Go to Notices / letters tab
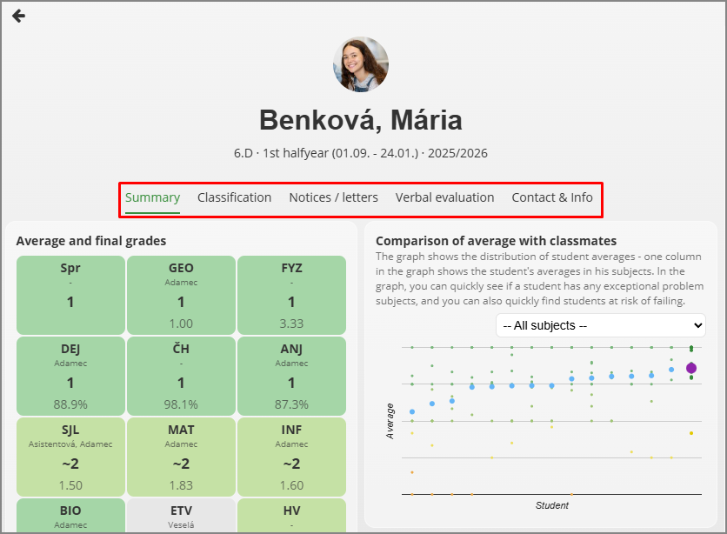Viewport: 727px width, 534px height. click(333, 197)
